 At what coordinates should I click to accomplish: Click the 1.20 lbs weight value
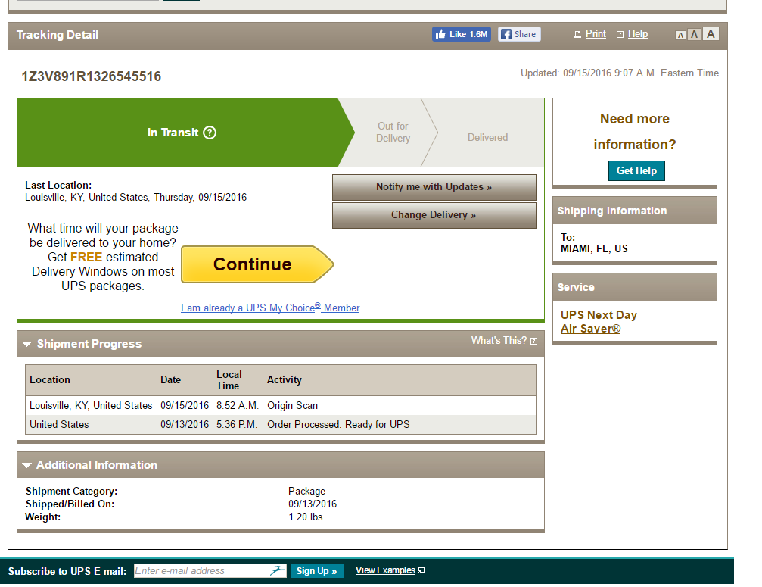(306, 517)
